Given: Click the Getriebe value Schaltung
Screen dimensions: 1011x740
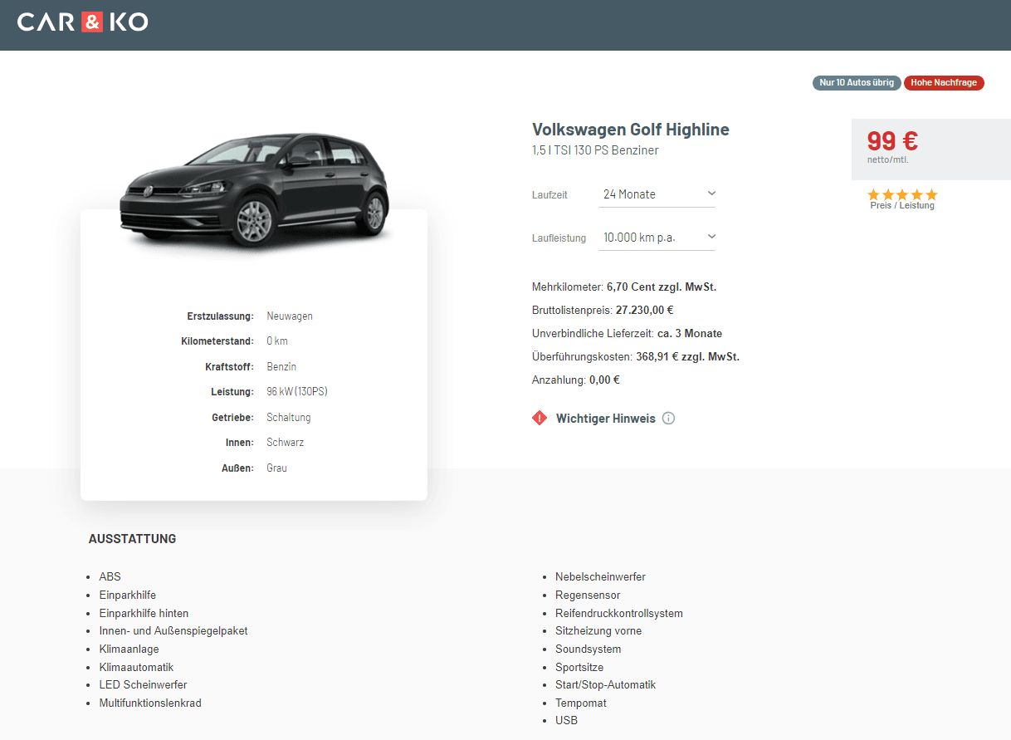Looking at the screenshot, I should point(289,417).
